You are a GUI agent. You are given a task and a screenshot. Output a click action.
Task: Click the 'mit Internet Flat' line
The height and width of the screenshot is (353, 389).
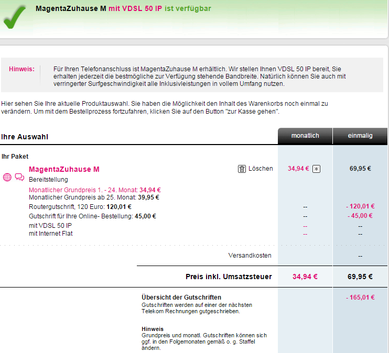tap(51, 234)
